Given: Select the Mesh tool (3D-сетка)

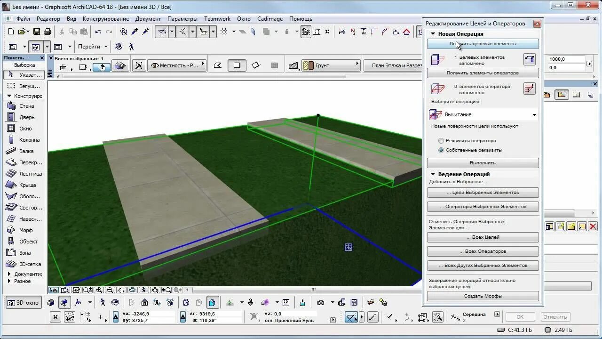Looking at the screenshot, I should pos(24,264).
